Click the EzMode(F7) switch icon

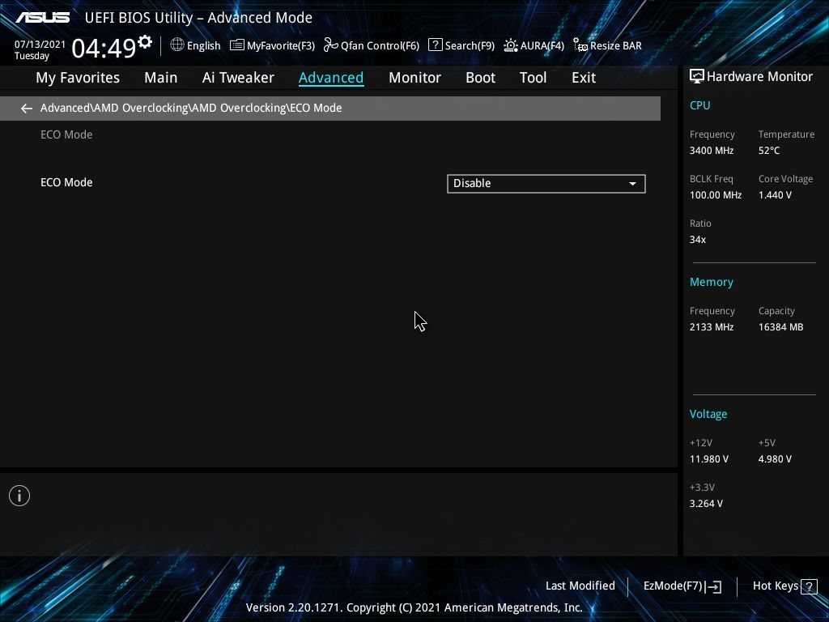coord(714,586)
